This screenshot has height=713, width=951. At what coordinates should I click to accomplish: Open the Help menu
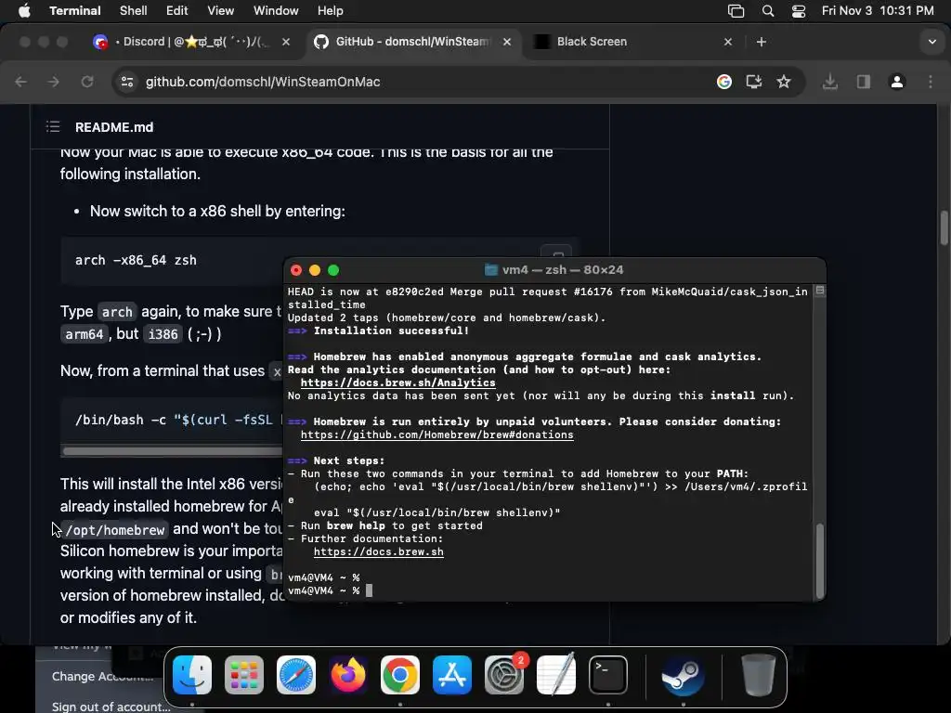point(331,11)
